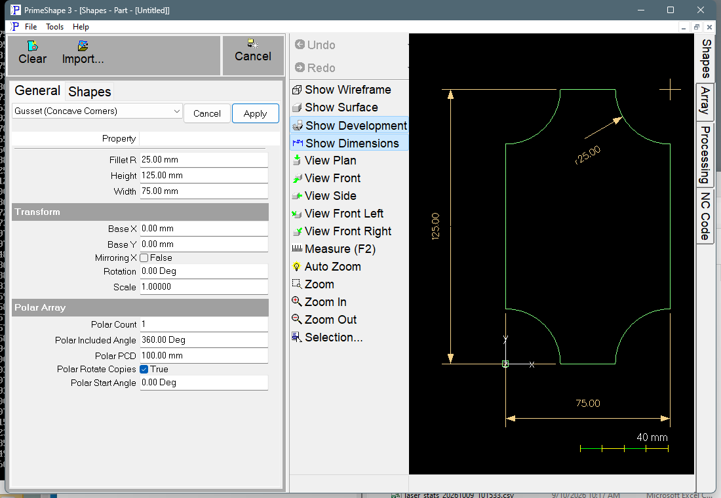
Task: Select the View Front Right icon
Action: point(297,231)
